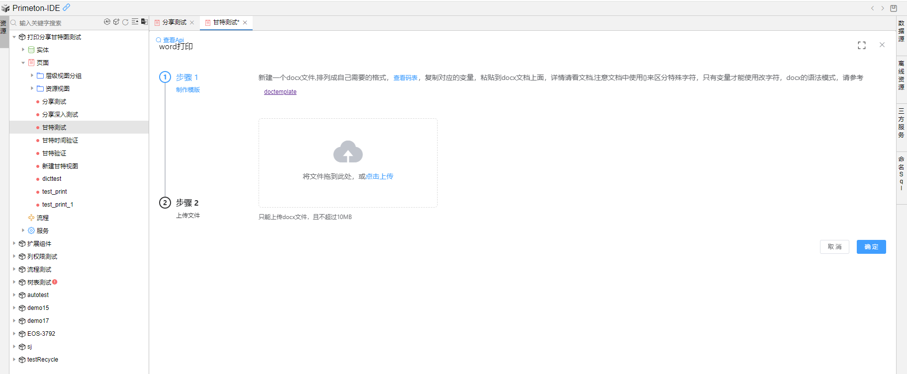907x374 pixels.
Task: Click the back arrow in the top bar
Action: (x=872, y=8)
